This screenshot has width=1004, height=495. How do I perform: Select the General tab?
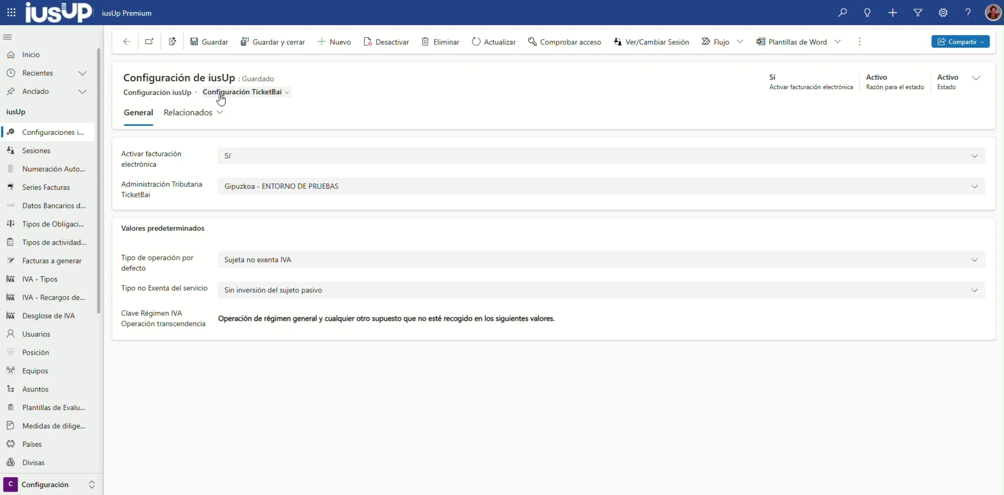click(138, 113)
